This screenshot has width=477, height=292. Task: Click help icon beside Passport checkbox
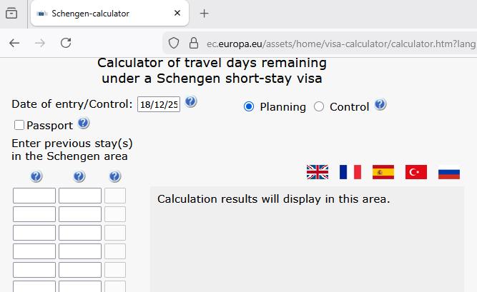[x=84, y=124]
